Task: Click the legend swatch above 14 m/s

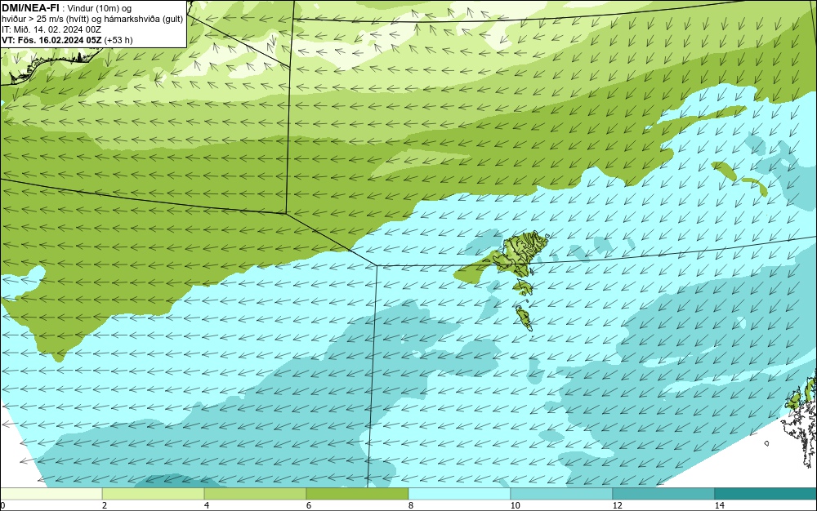Action: tap(766, 494)
